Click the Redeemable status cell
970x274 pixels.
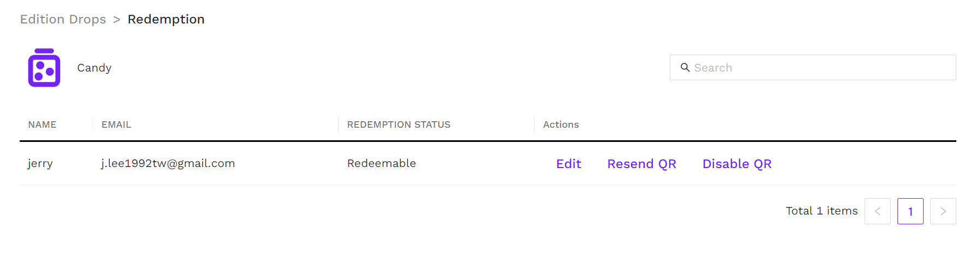(x=381, y=163)
